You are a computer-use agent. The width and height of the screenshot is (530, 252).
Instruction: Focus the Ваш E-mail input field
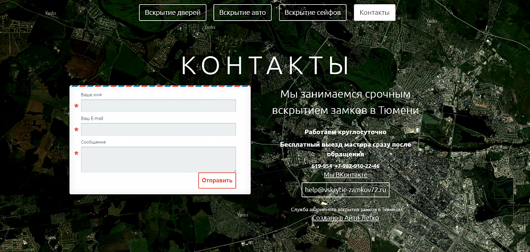coord(159,129)
